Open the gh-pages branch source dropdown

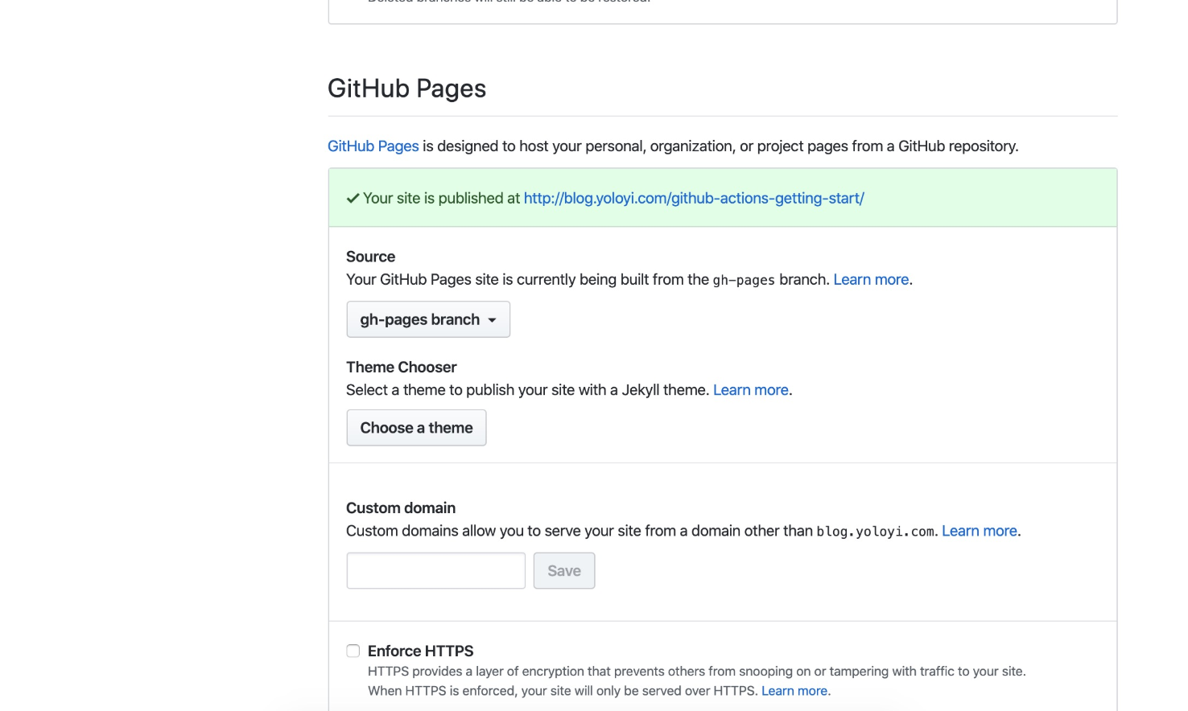click(428, 319)
